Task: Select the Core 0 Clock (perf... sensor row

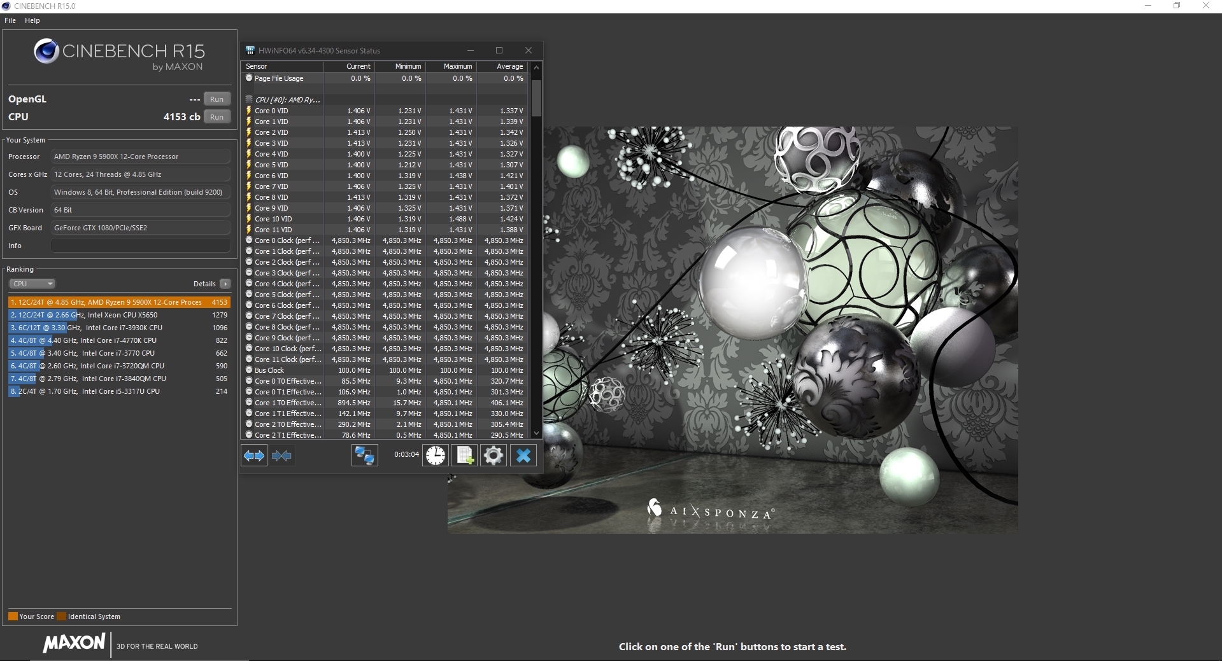Action: pos(385,240)
